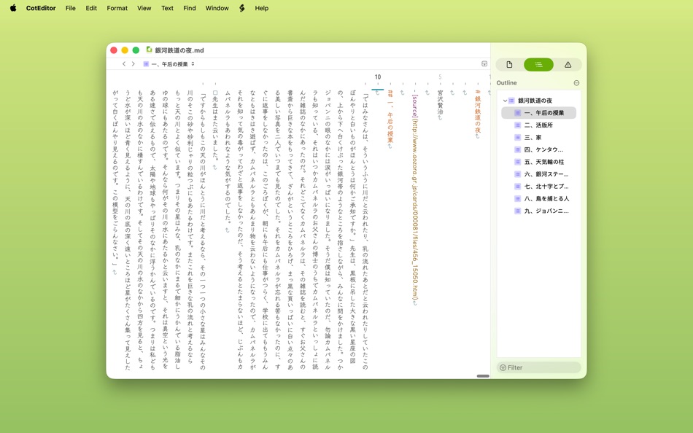The height and width of the screenshot is (433, 693).
Task: Select outline item 一、午后の授業
Action: [538, 113]
